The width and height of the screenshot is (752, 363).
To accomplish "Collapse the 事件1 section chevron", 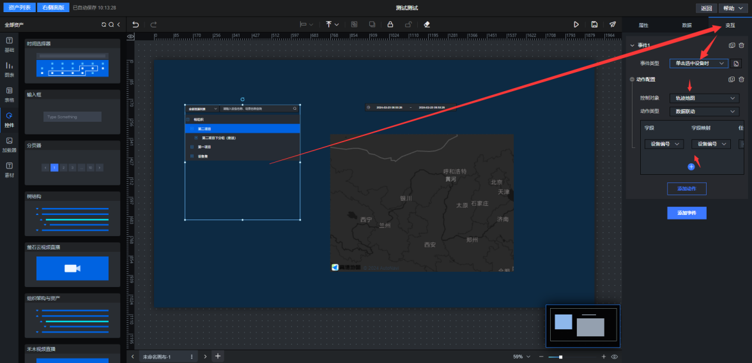I will [632, 45].
